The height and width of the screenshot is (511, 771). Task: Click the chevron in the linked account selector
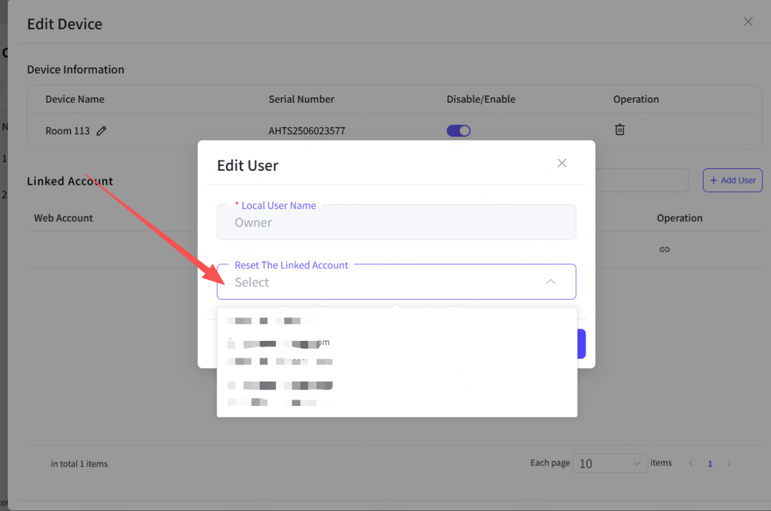click(x=550, y=282)
